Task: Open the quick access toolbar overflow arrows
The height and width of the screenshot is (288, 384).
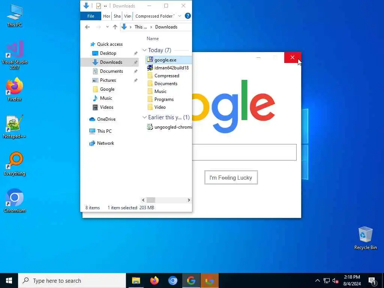Action: 105,6
